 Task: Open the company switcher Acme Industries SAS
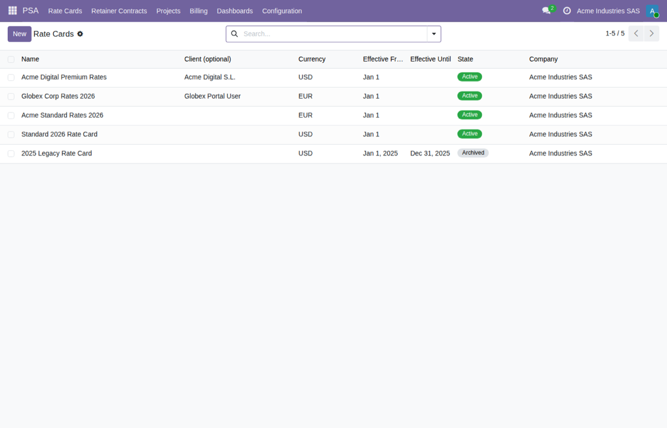click(608, 11)
